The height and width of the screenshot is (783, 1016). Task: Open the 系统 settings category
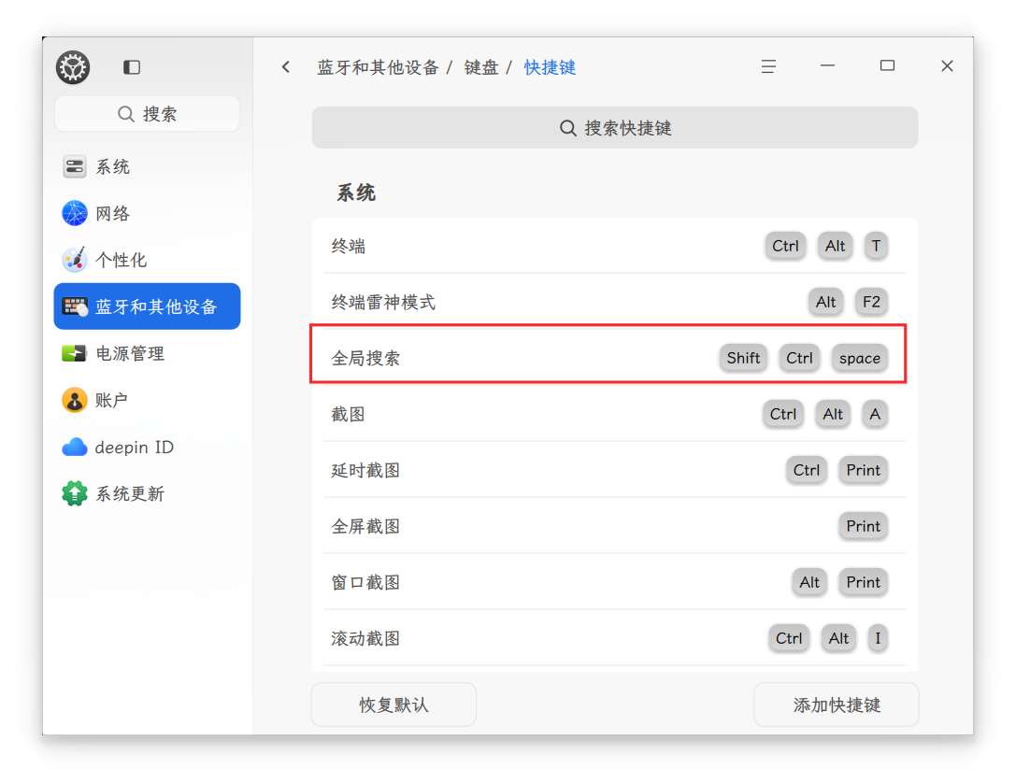tap(147, 166)
